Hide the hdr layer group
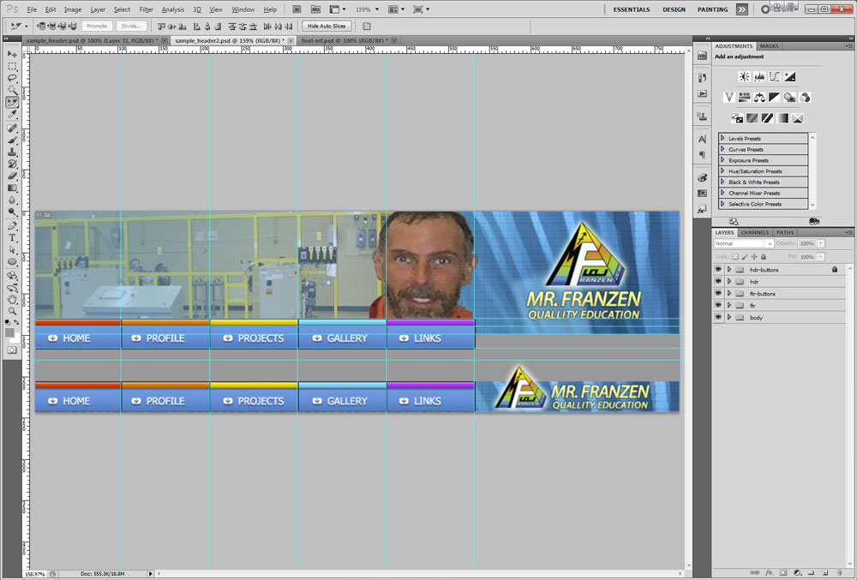Viewport: 857px width, 580px height. (718, 281)
